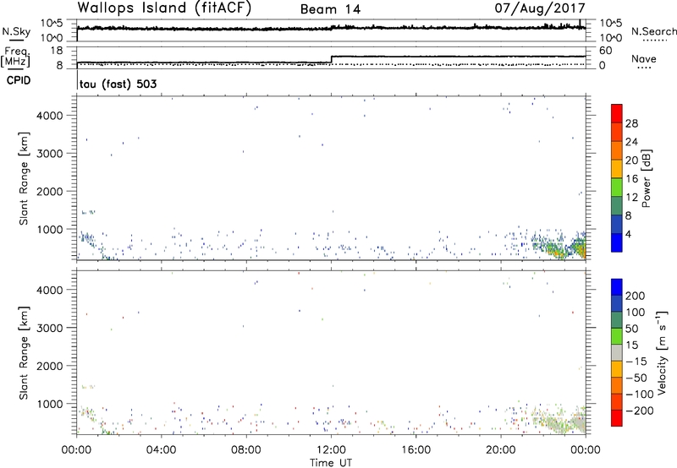
Task: Click the date '07/Aug/2017'
Action: [540, 8]
